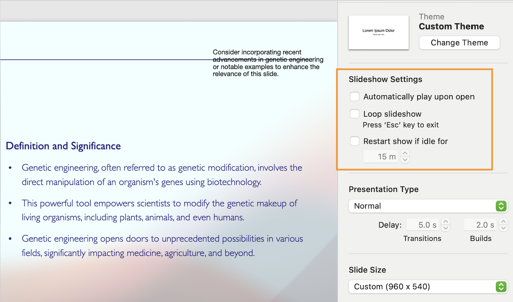Select the Definition and Significance heading

point(63,146)
